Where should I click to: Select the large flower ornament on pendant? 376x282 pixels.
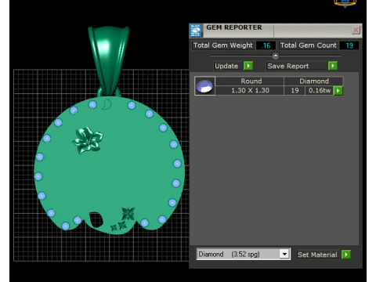[x=88, y=140]
